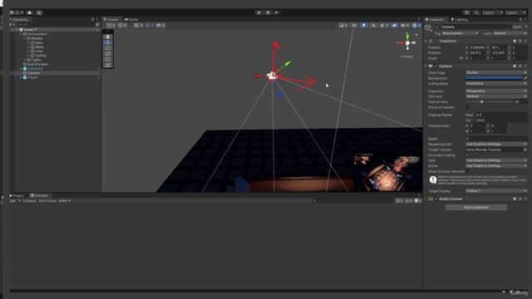
Task: Toggle scene audio in scene toolbar
Action: [373, 26]
